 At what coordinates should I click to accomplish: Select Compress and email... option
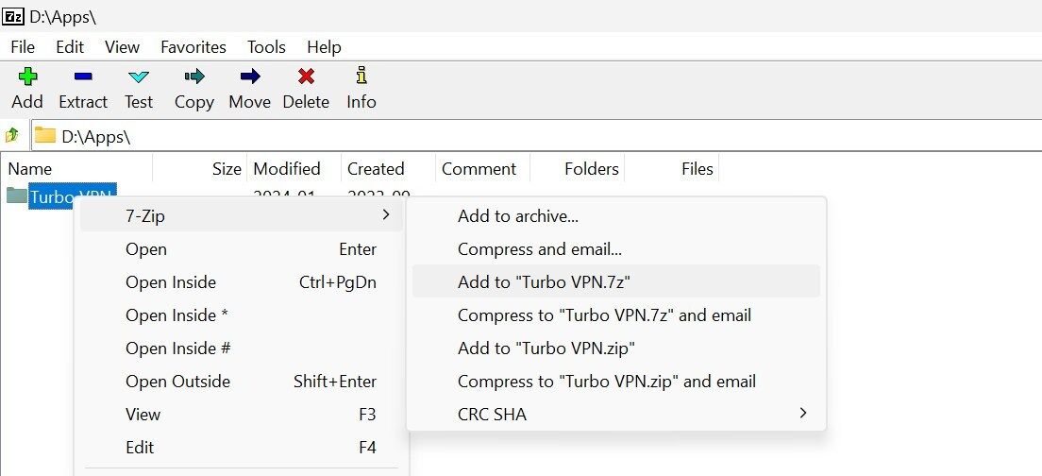(x=616, y=249)
